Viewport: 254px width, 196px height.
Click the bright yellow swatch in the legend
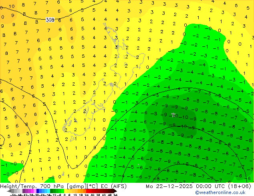(x=65, y=191)
